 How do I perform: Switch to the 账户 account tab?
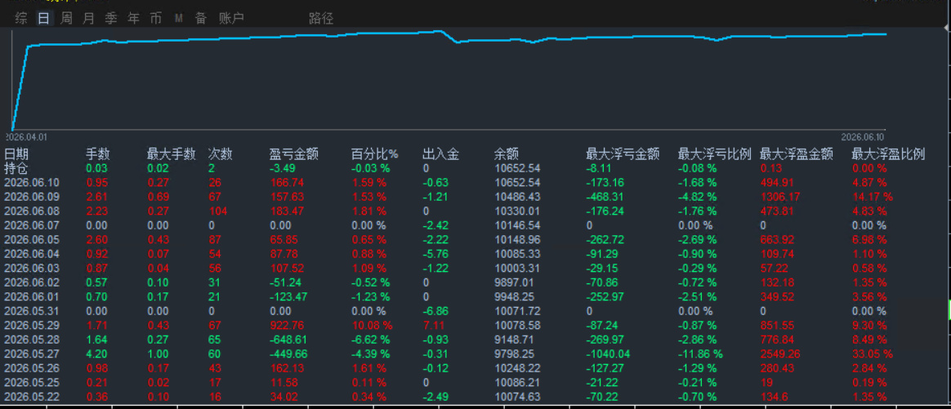[231, 19]
